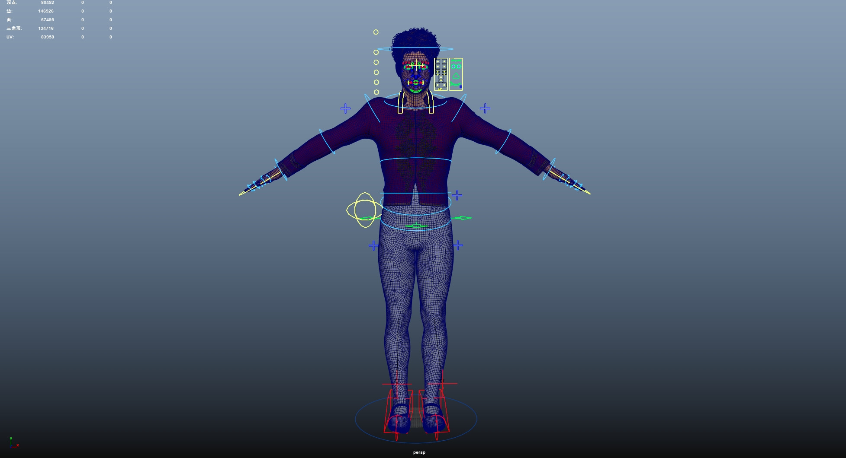Select the green lower-lip curve control
The width and height of the screenshot is (846, 458).
(416, 90)
